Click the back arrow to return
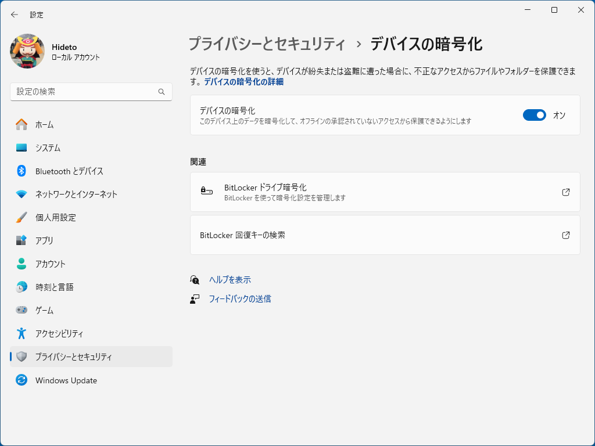 pos(14,15)
